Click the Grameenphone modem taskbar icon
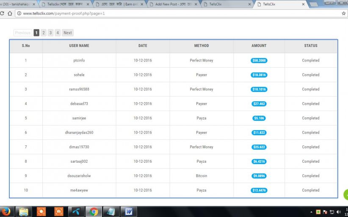 pyautogui.click(x=76, y=211)
